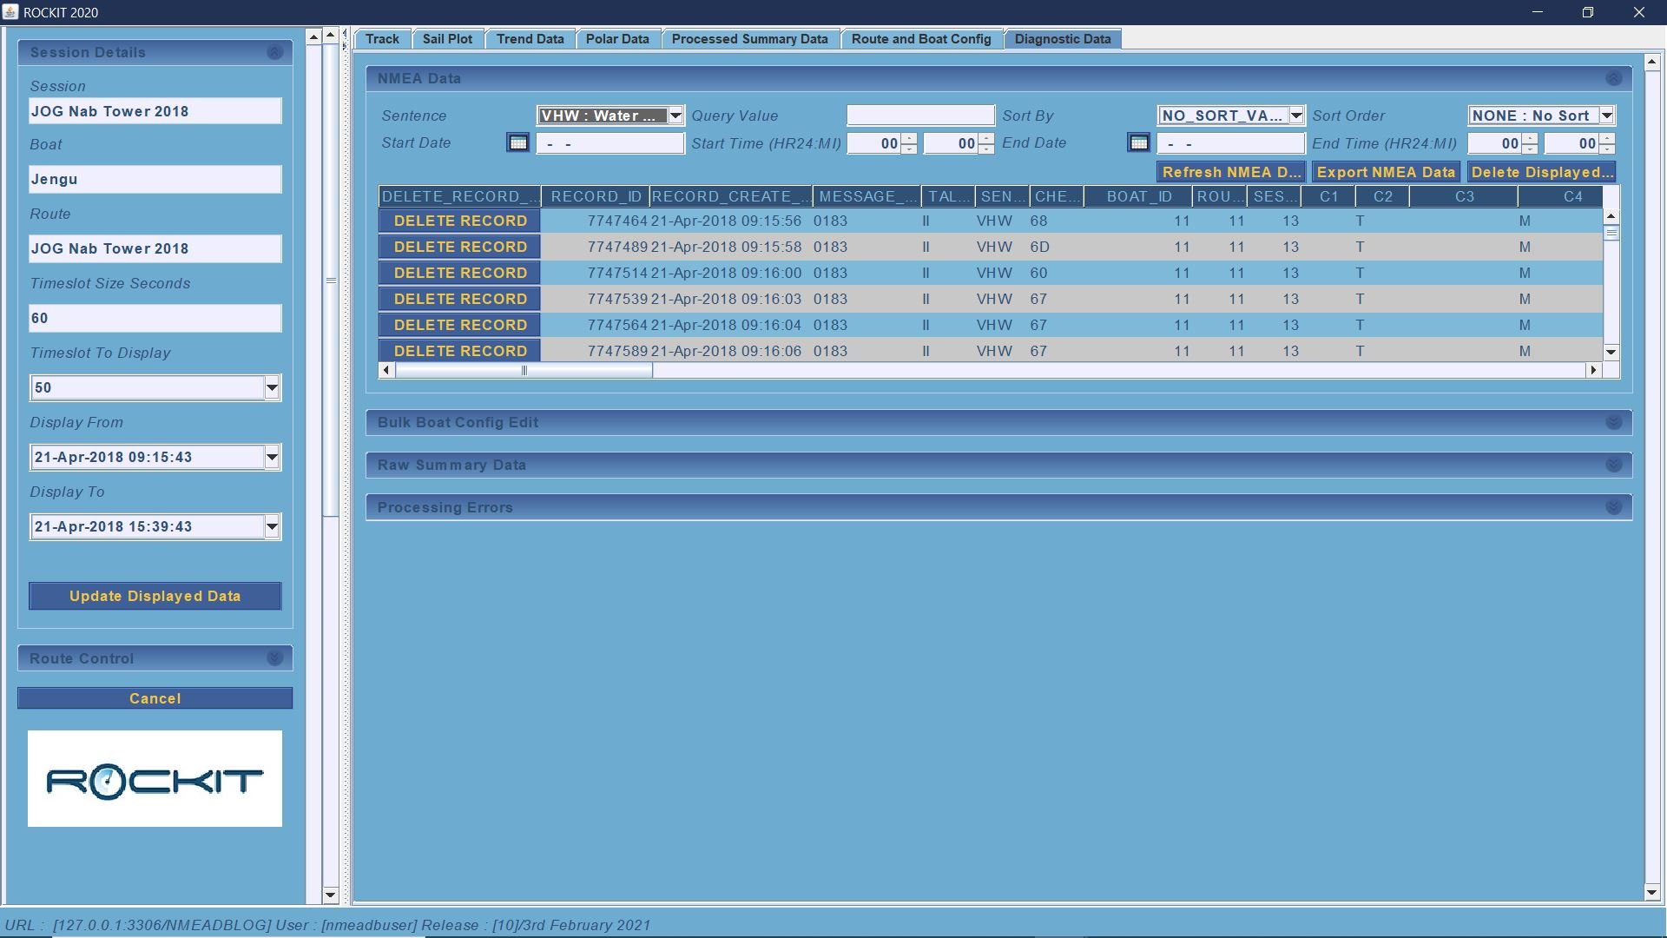
Task: Delete record 7747464
Action: tap(459, 221)
